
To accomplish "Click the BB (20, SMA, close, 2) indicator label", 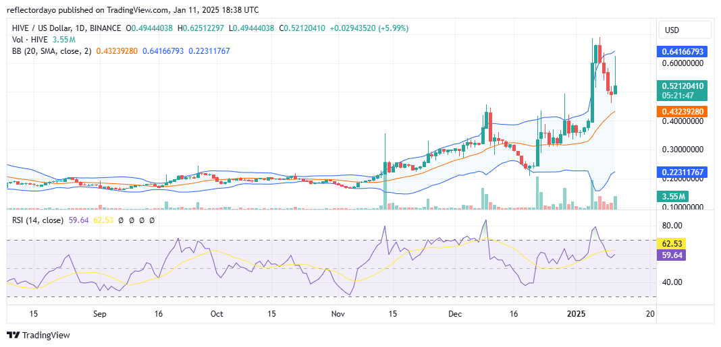I will point(51,51).
